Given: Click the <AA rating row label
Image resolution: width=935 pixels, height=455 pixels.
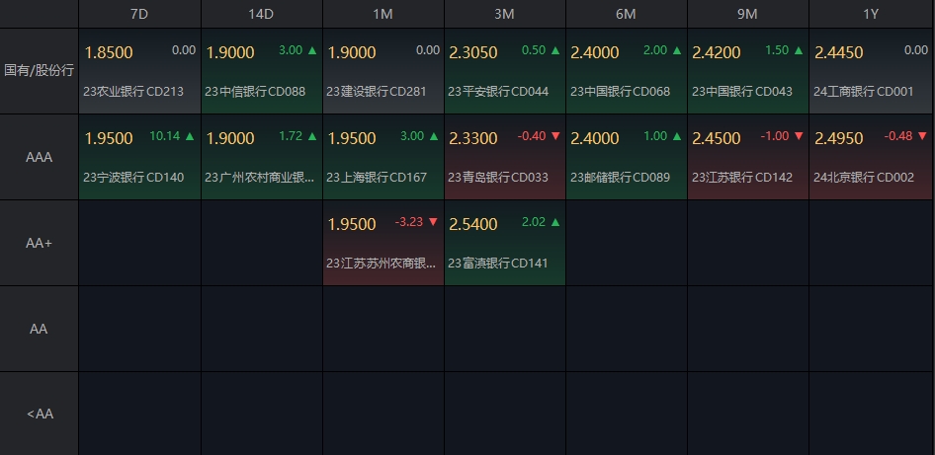Looking at the screenshot, I should pyautogui.click(x=39, y=414).
